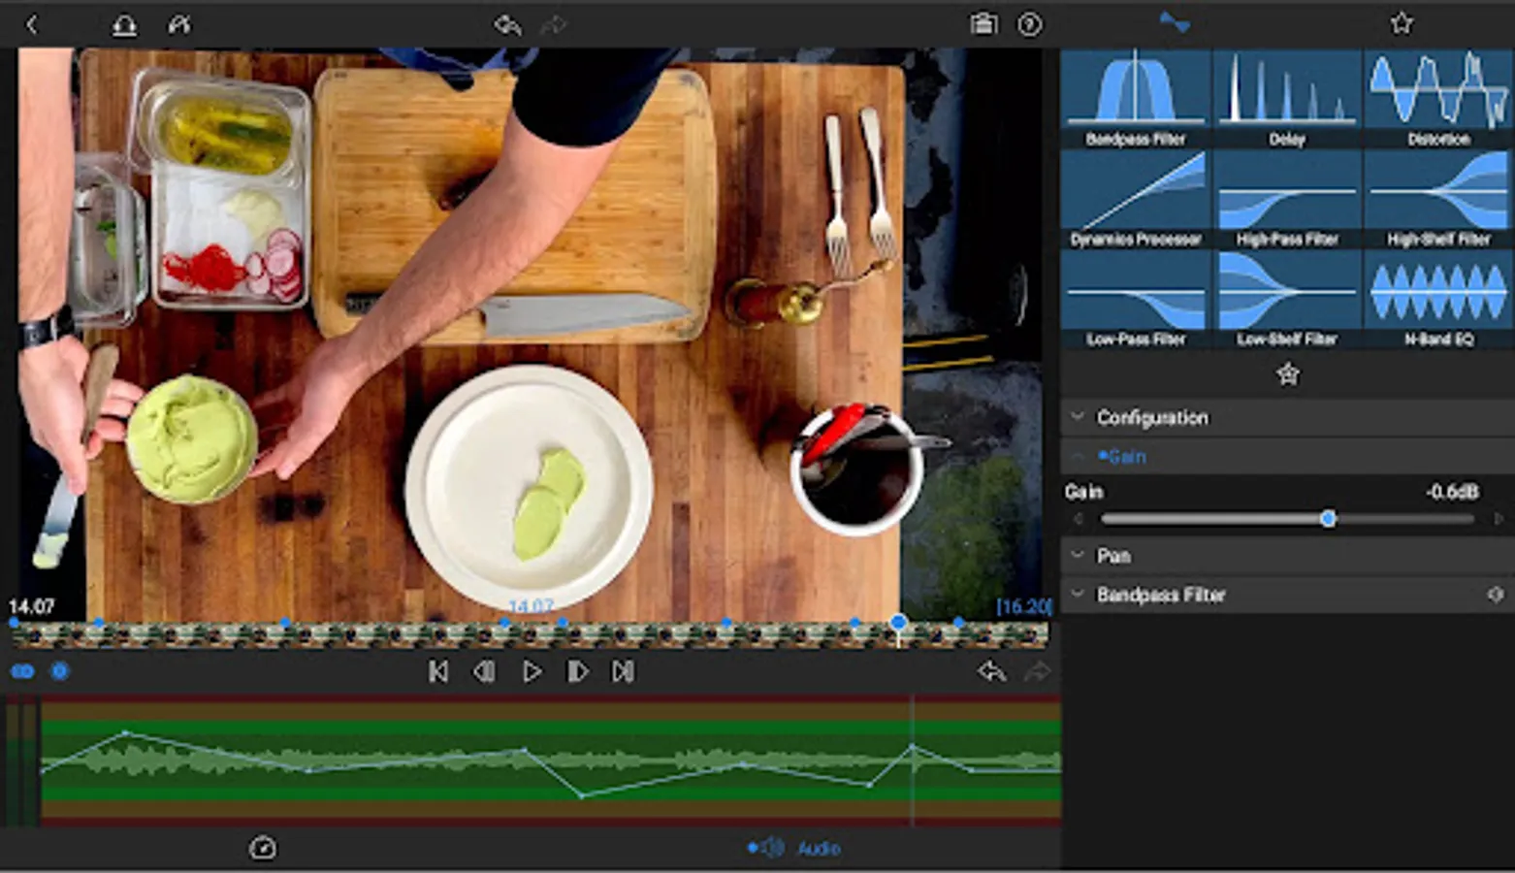Switch to the audio effects tab
Screen dimensions: 1515x873
click(x=1175, y=23)
